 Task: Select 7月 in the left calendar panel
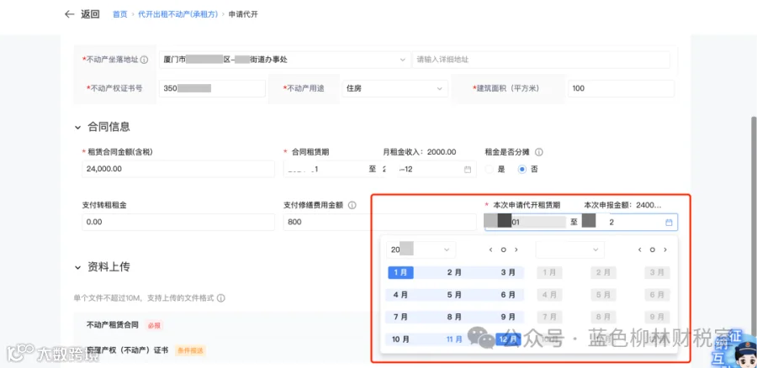click(x=400, y=317)
